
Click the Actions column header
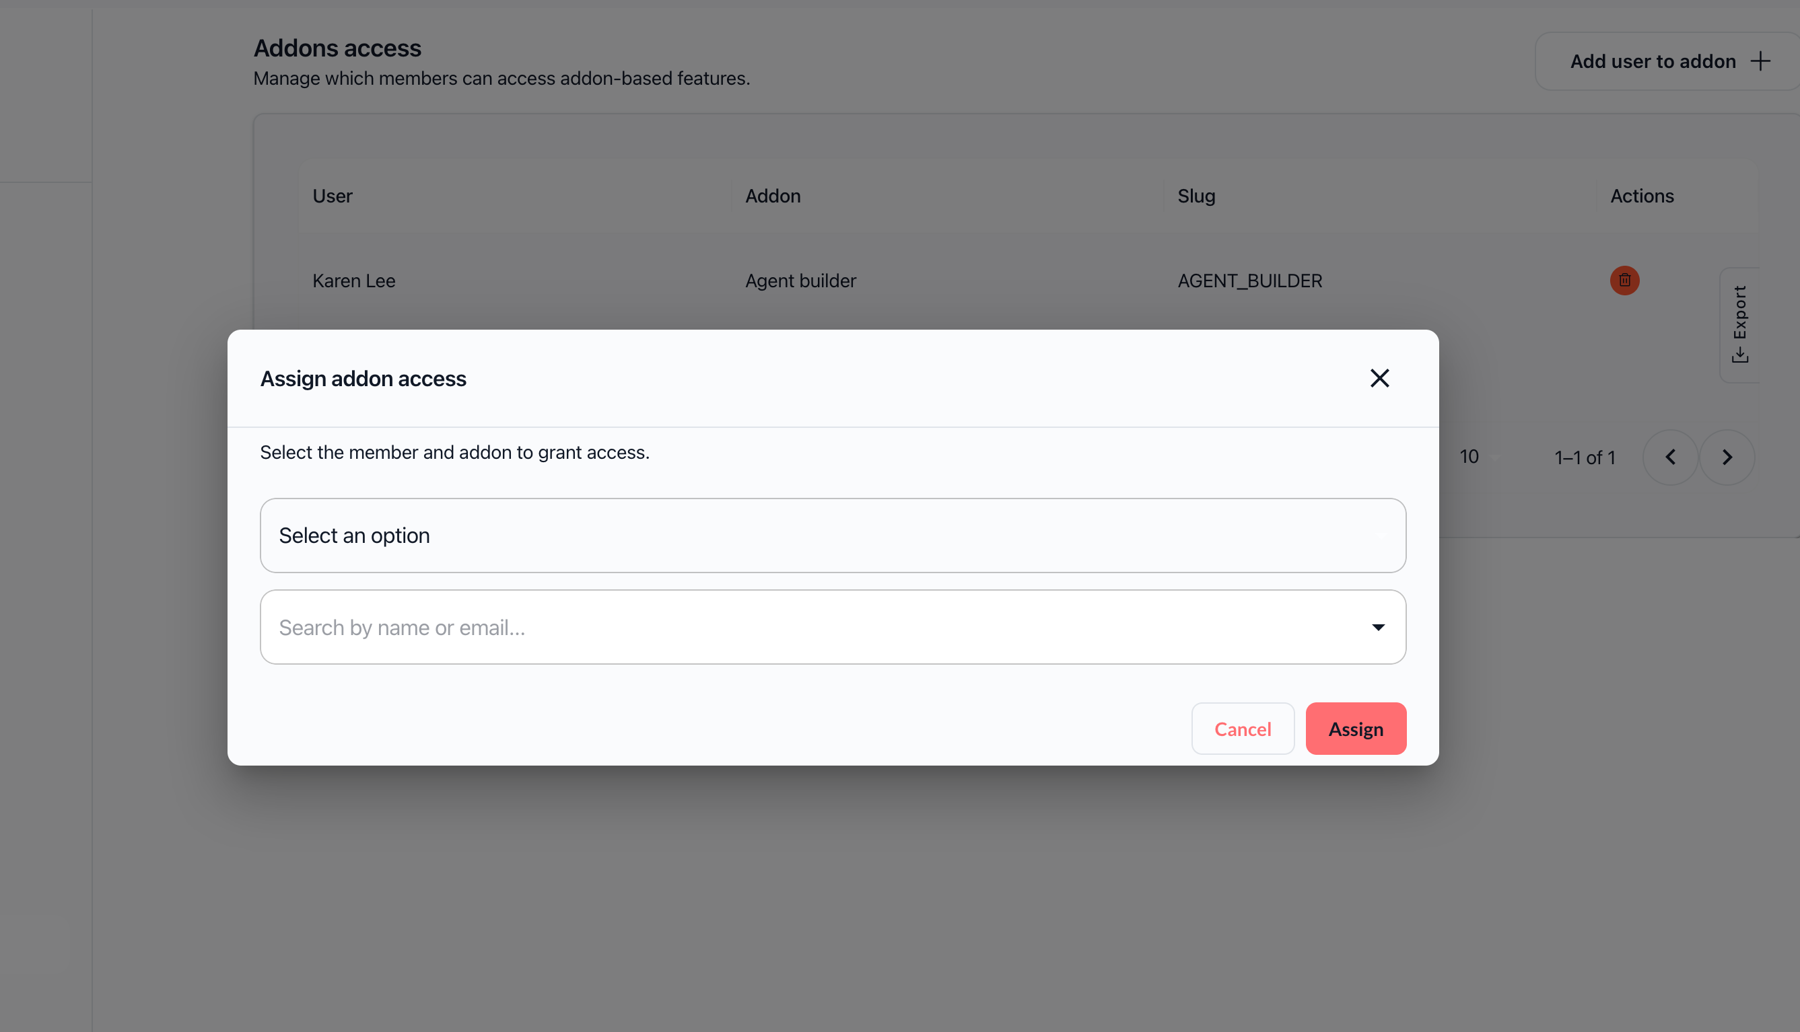pos(1641,196)
